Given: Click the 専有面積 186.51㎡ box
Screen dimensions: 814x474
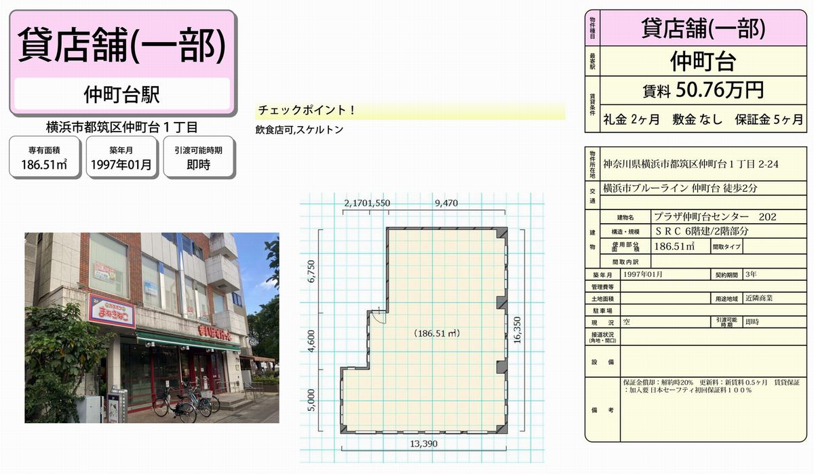Looking at the screenshot, I should click(x=45, y=157).
